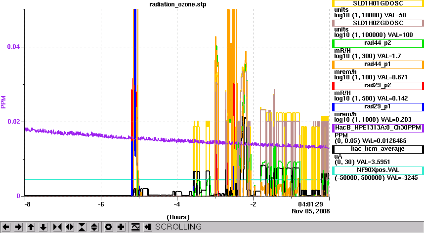Expand the vertical axis with the up-down triangles icon

point(94,227)
